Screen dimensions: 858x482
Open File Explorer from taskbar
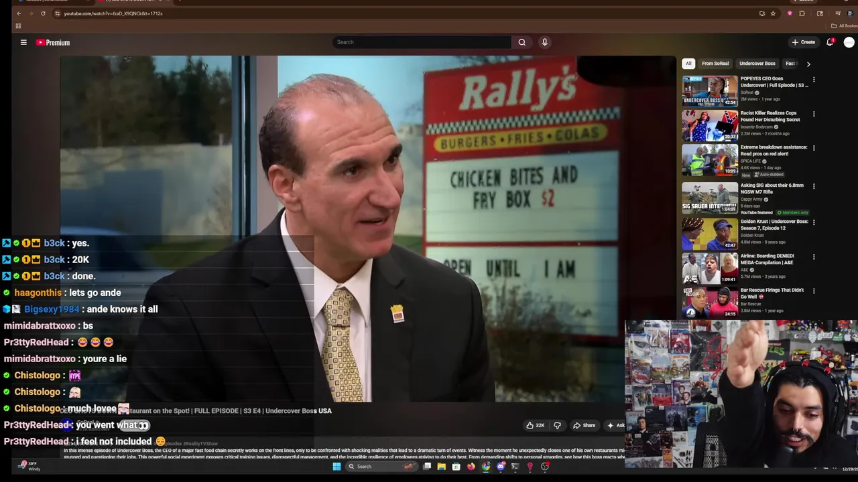coord(441,467)
